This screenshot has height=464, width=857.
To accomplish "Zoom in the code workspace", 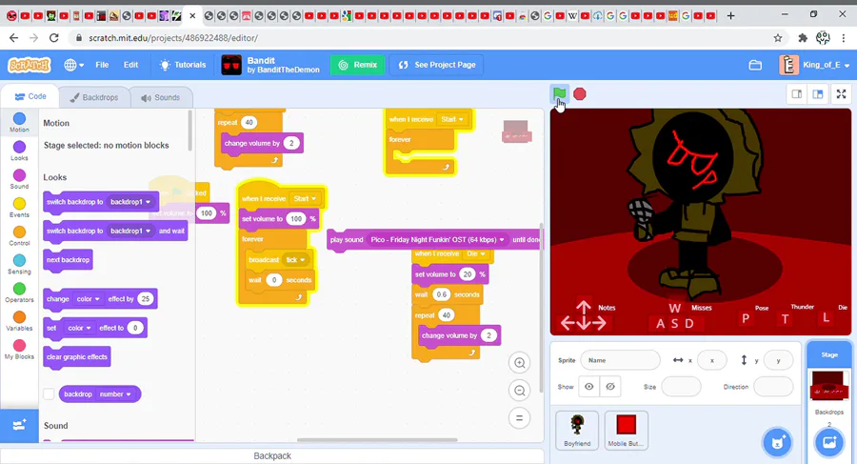I will (519, 362).
